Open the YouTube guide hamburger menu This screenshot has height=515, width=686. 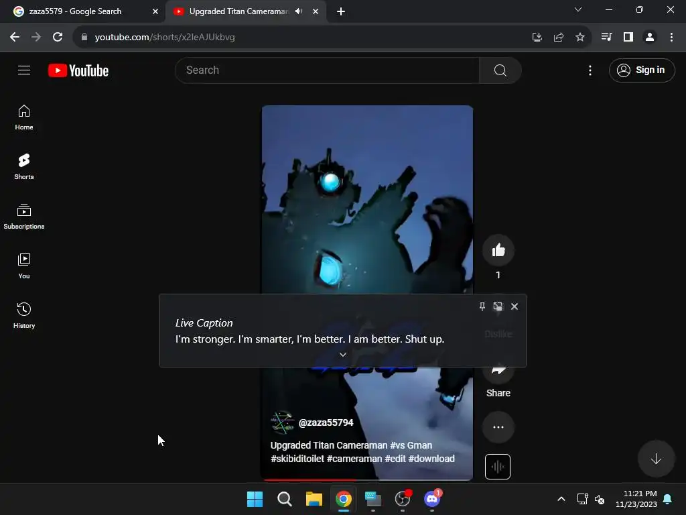[24, 70]
